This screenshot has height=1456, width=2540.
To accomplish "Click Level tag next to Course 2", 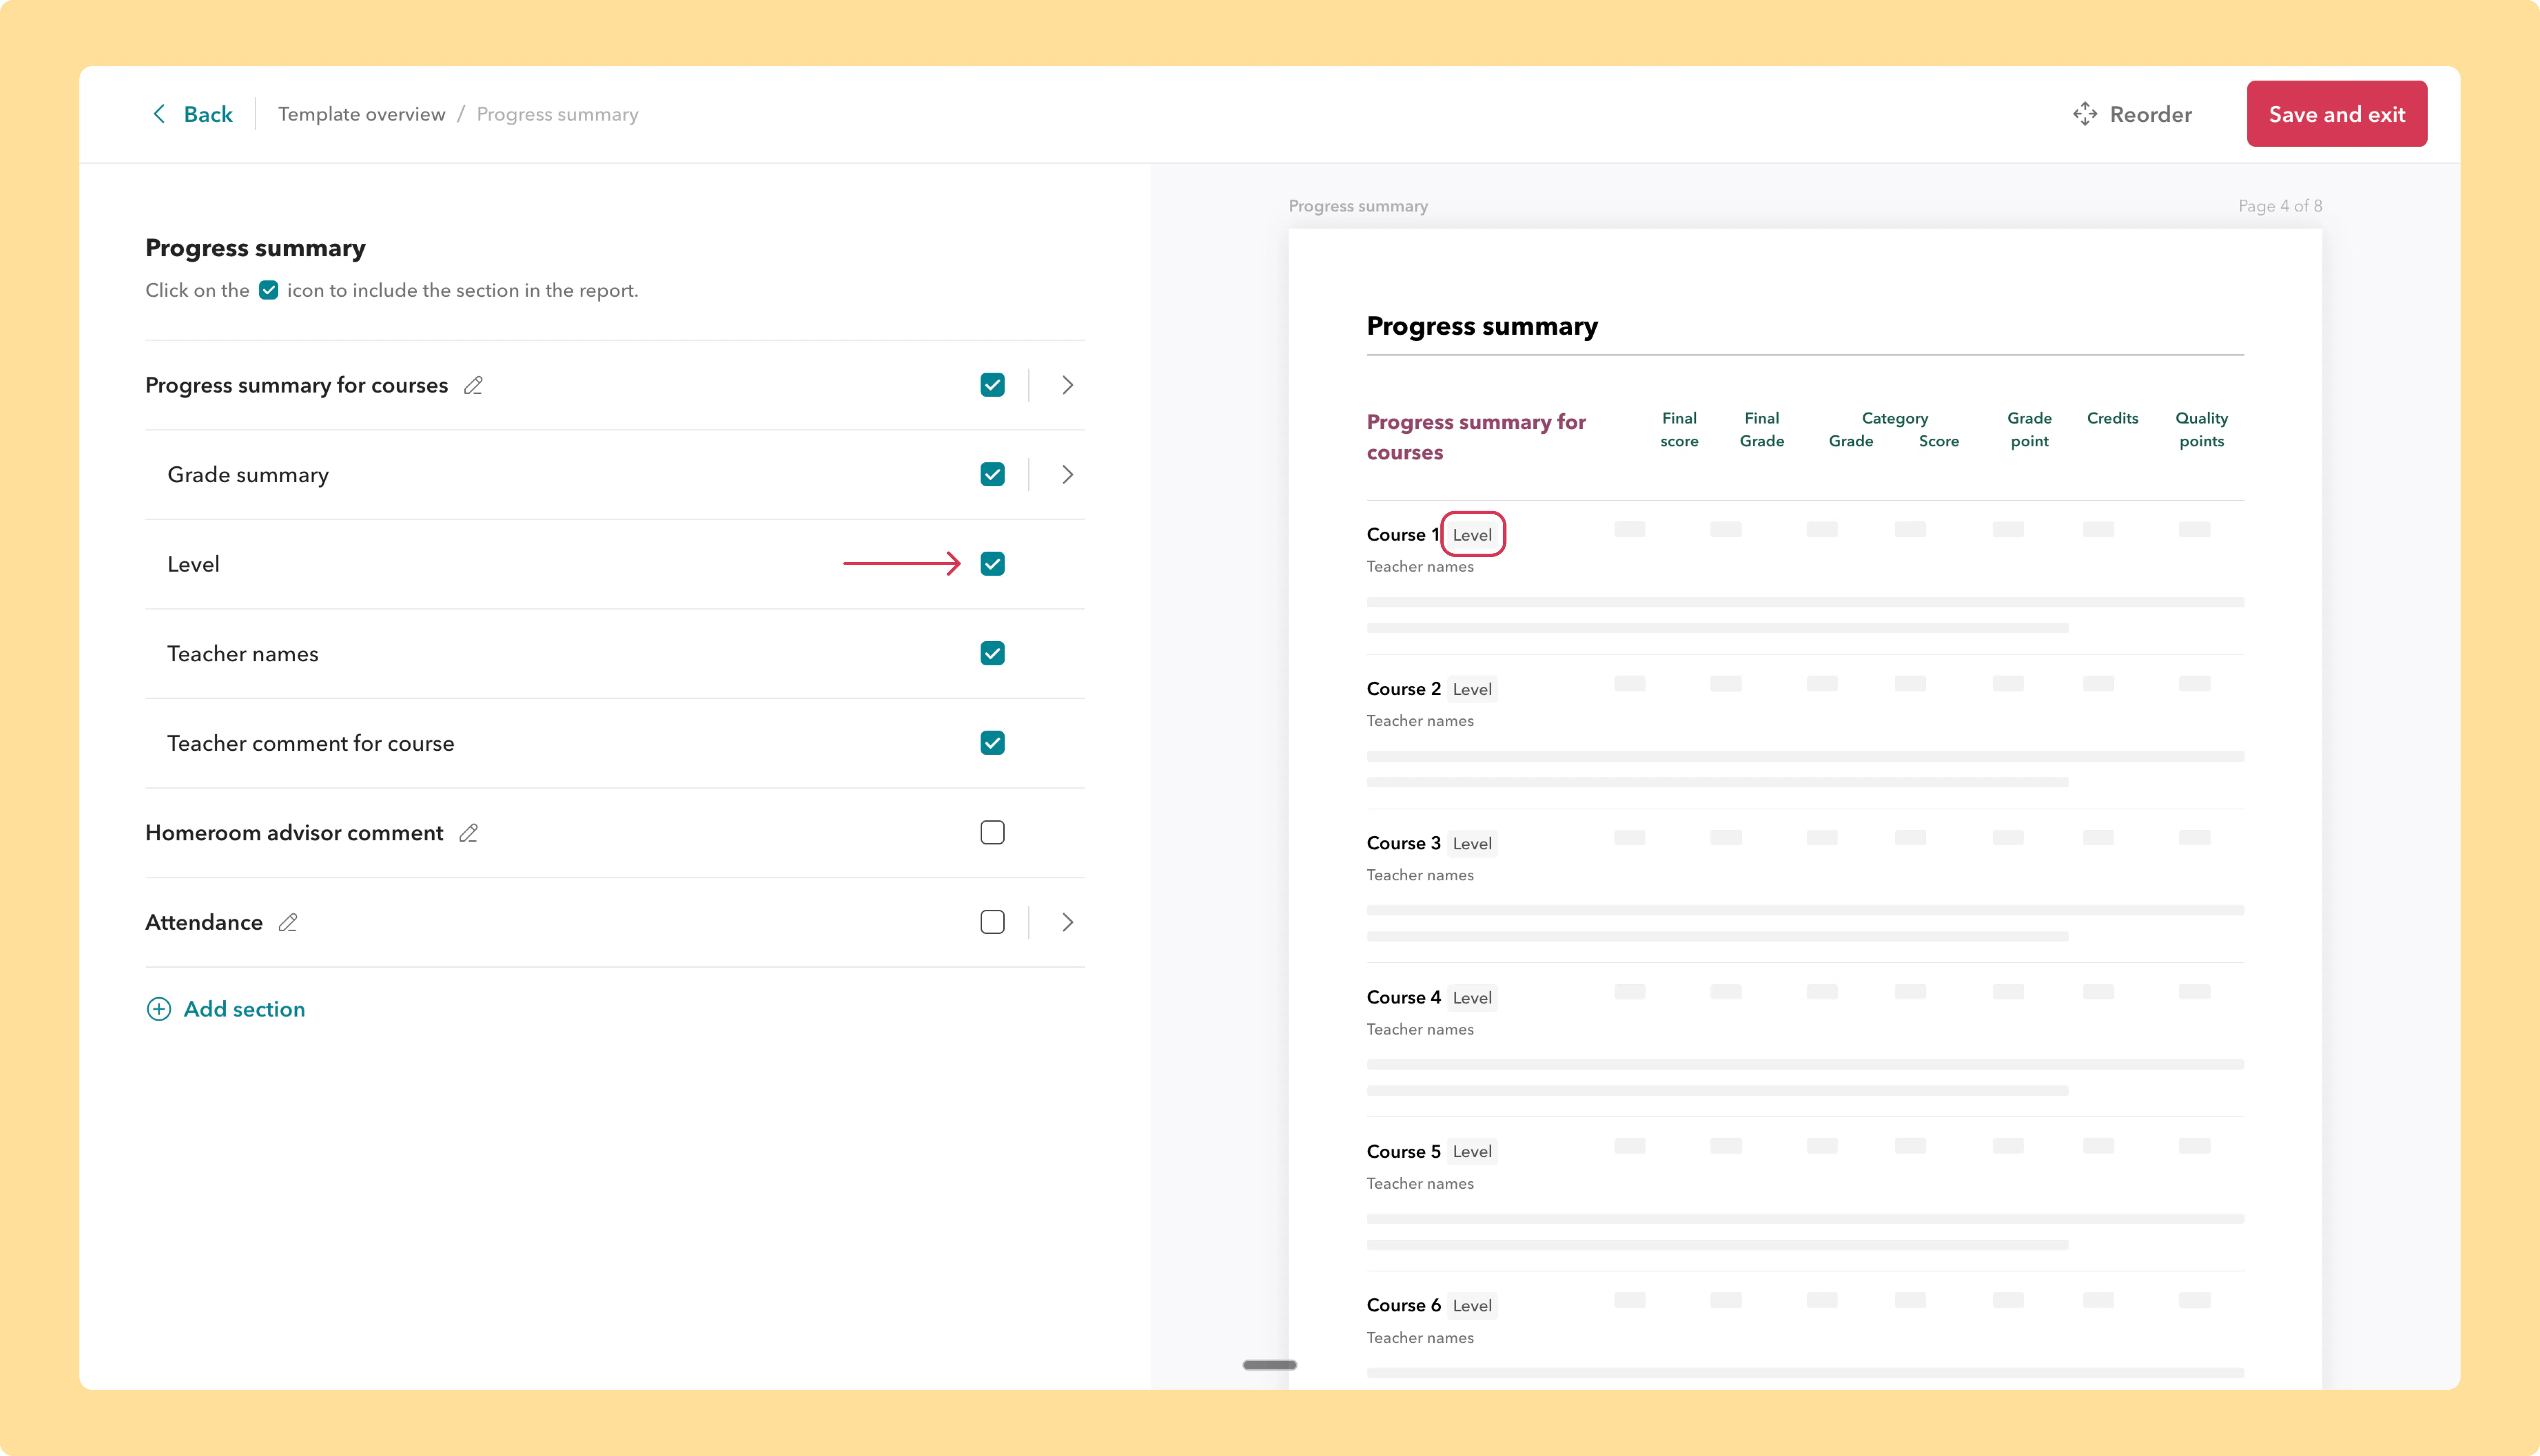I will [x=1473, y=689].
